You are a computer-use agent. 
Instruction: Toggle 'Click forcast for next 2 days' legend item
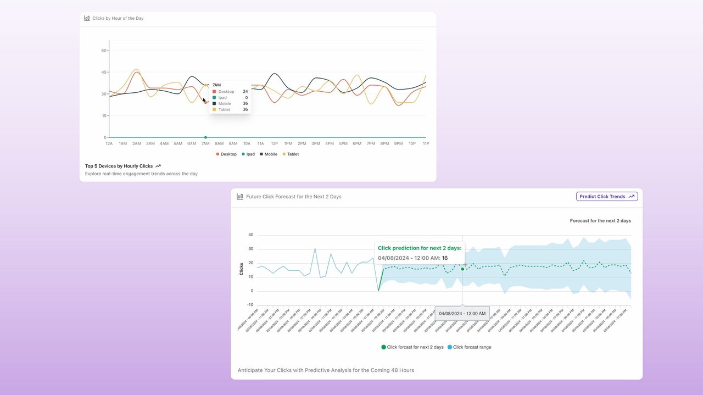(412, 347)
